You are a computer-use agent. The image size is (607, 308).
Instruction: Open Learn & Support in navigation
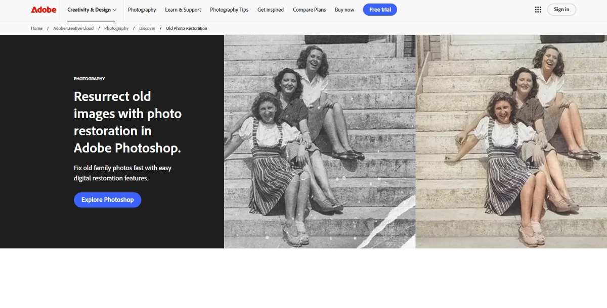pyautogui.click(x=183, y=10)
